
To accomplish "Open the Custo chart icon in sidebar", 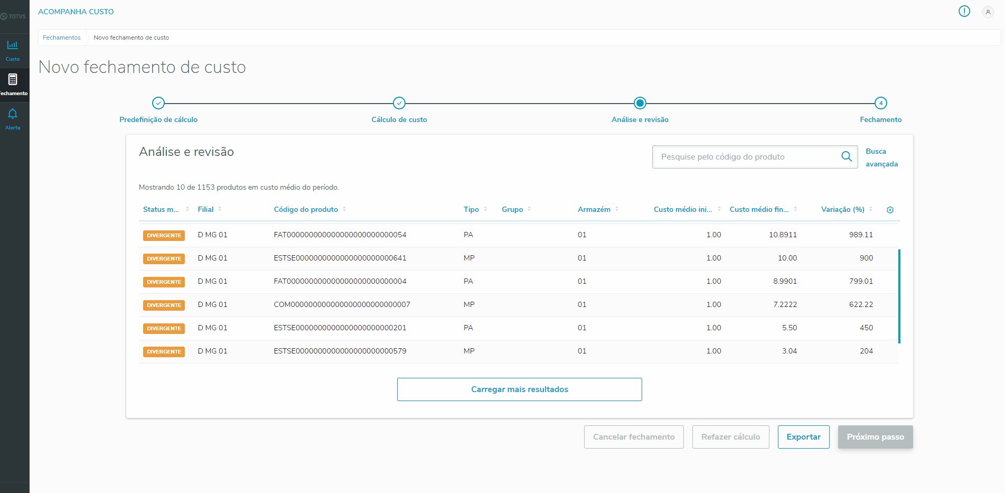I will coord(13,45).
